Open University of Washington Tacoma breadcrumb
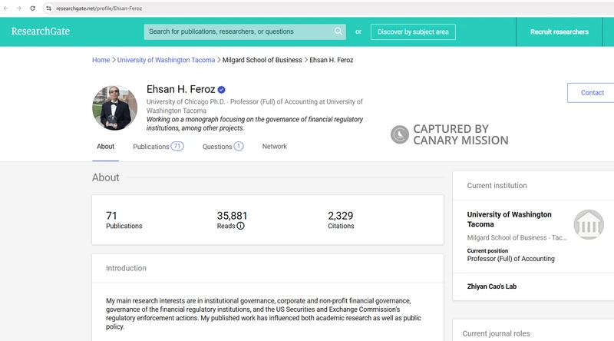 pos(166,60)
